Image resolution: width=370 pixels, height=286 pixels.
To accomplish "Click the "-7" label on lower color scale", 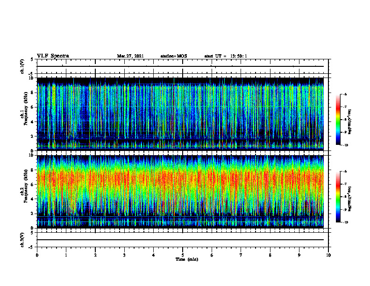I will pyautogui.click(x=345, y=184).
